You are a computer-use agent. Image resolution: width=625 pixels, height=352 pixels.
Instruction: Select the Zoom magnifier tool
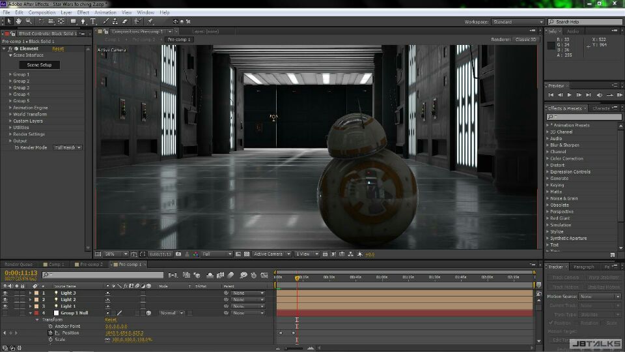pos(29,21)
